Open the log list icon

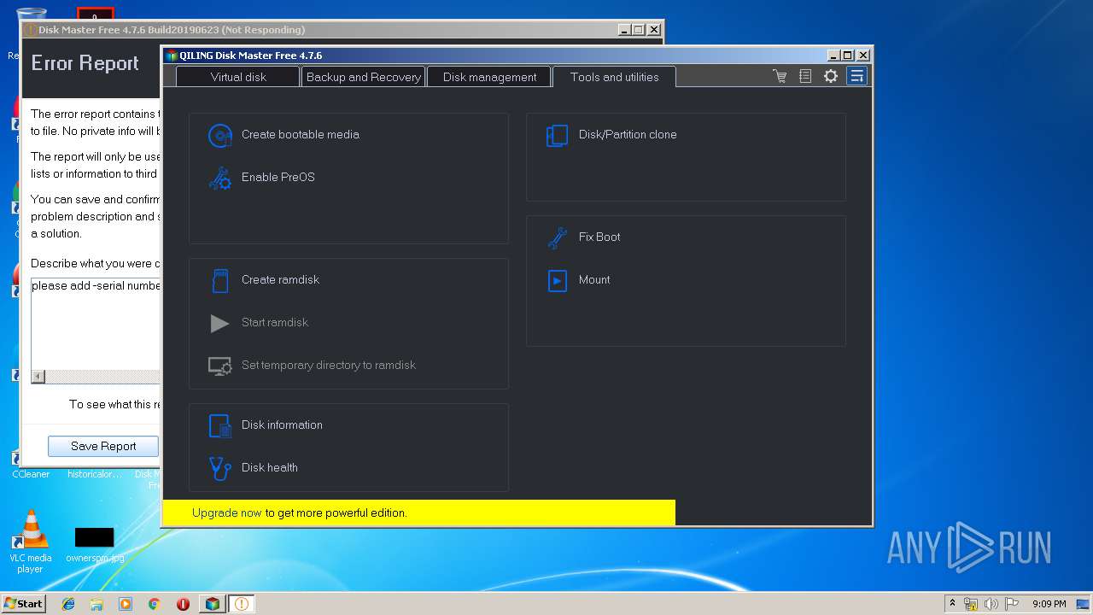(x=805, y=76)
